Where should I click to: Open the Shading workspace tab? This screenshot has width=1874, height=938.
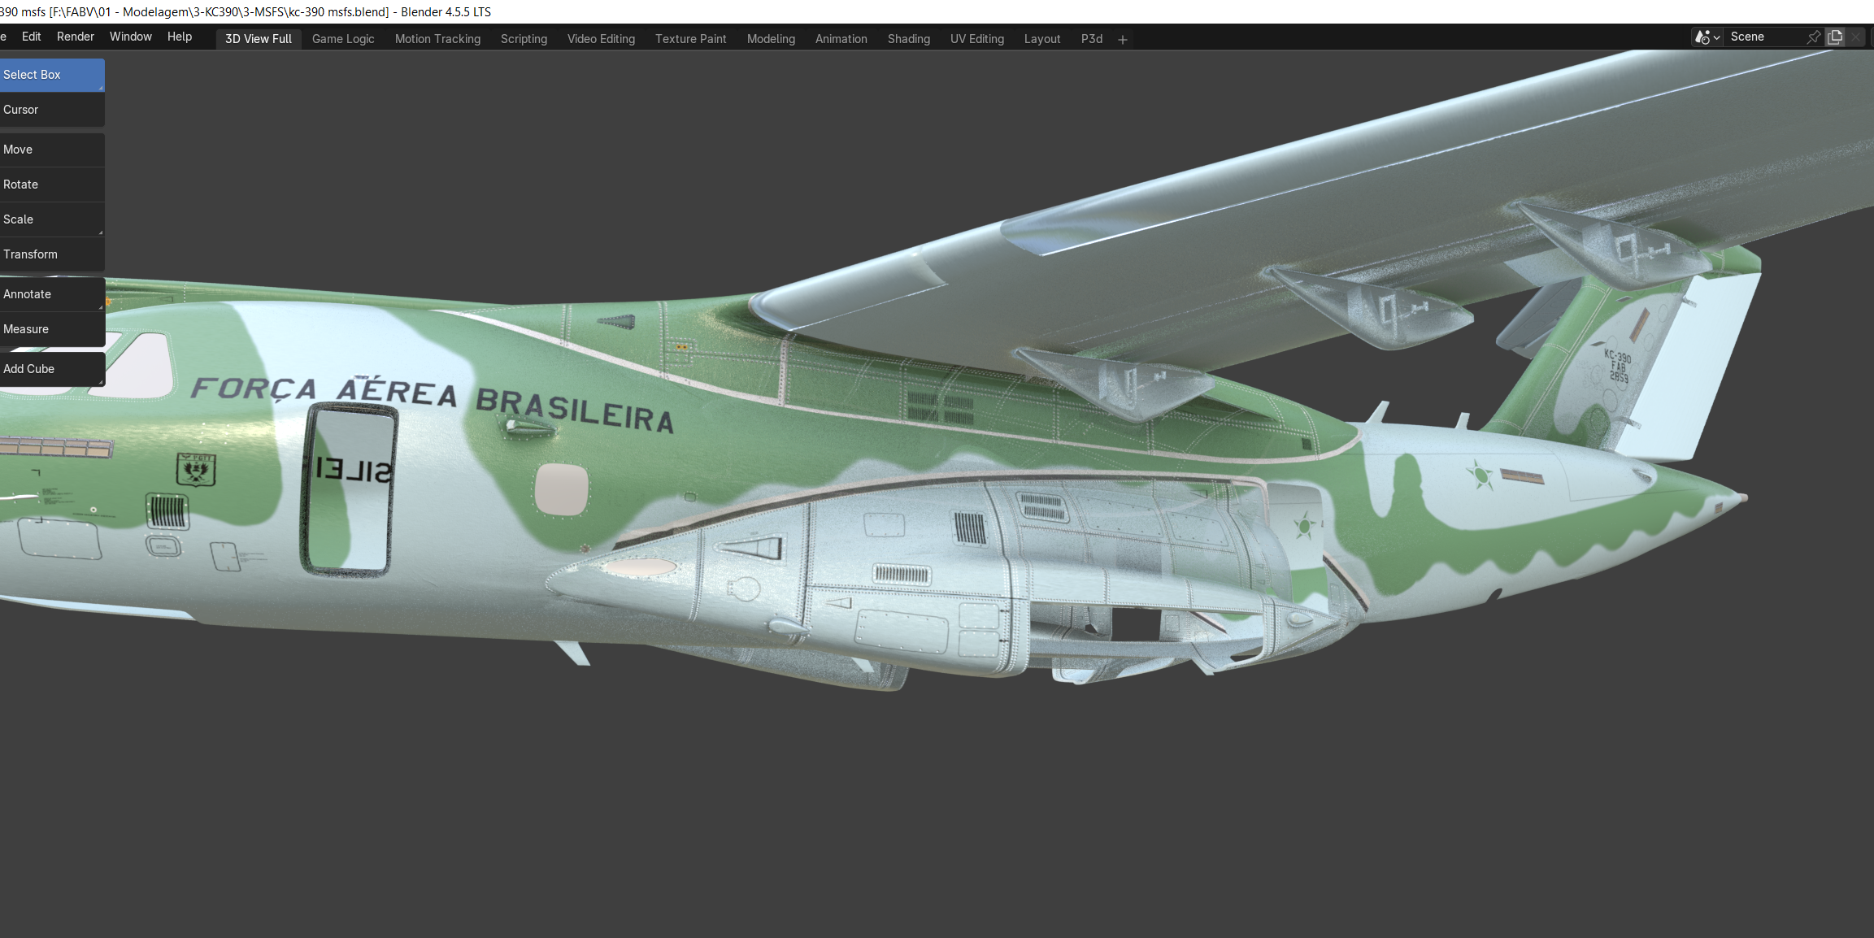pos(909,39)
